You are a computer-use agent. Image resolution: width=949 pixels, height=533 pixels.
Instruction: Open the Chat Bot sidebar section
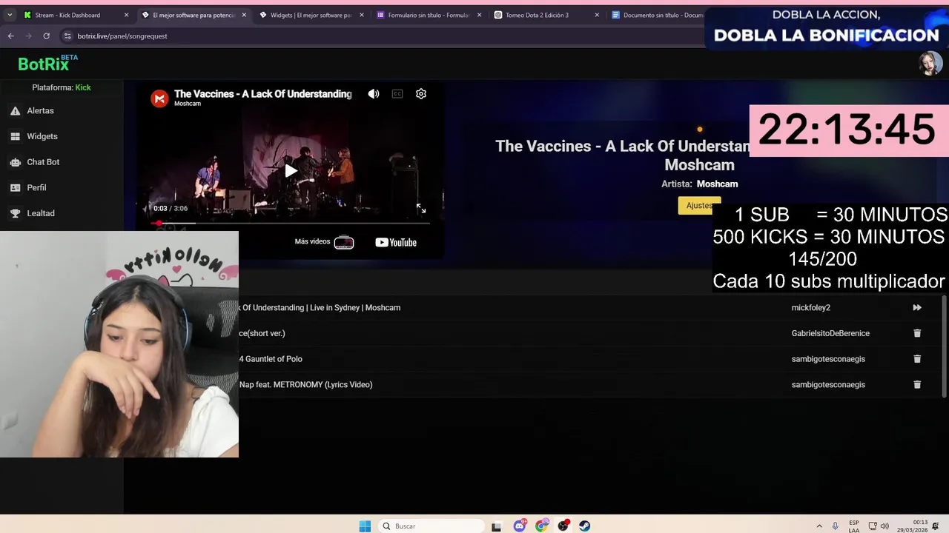point(43,162)
